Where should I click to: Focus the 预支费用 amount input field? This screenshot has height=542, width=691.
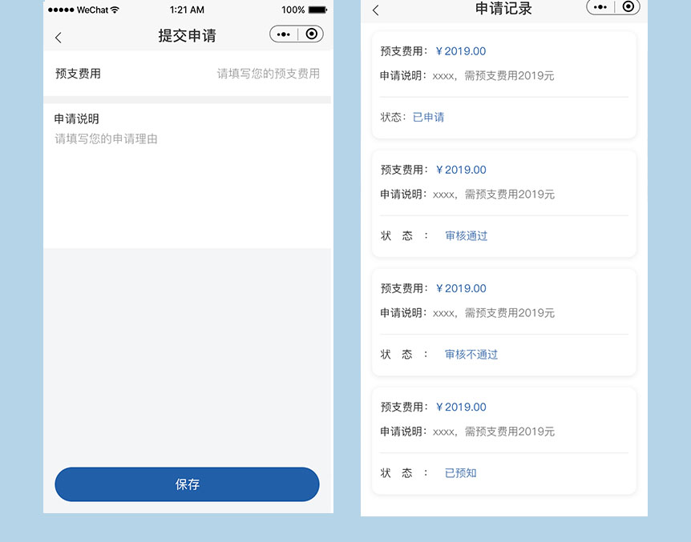tap(268, 74)
